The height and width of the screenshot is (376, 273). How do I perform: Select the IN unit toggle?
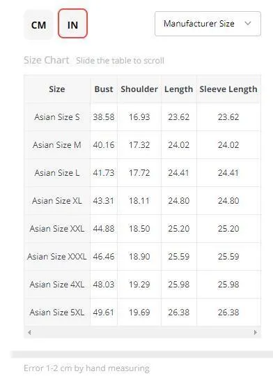pyautogui.click(x=72, y=24)
